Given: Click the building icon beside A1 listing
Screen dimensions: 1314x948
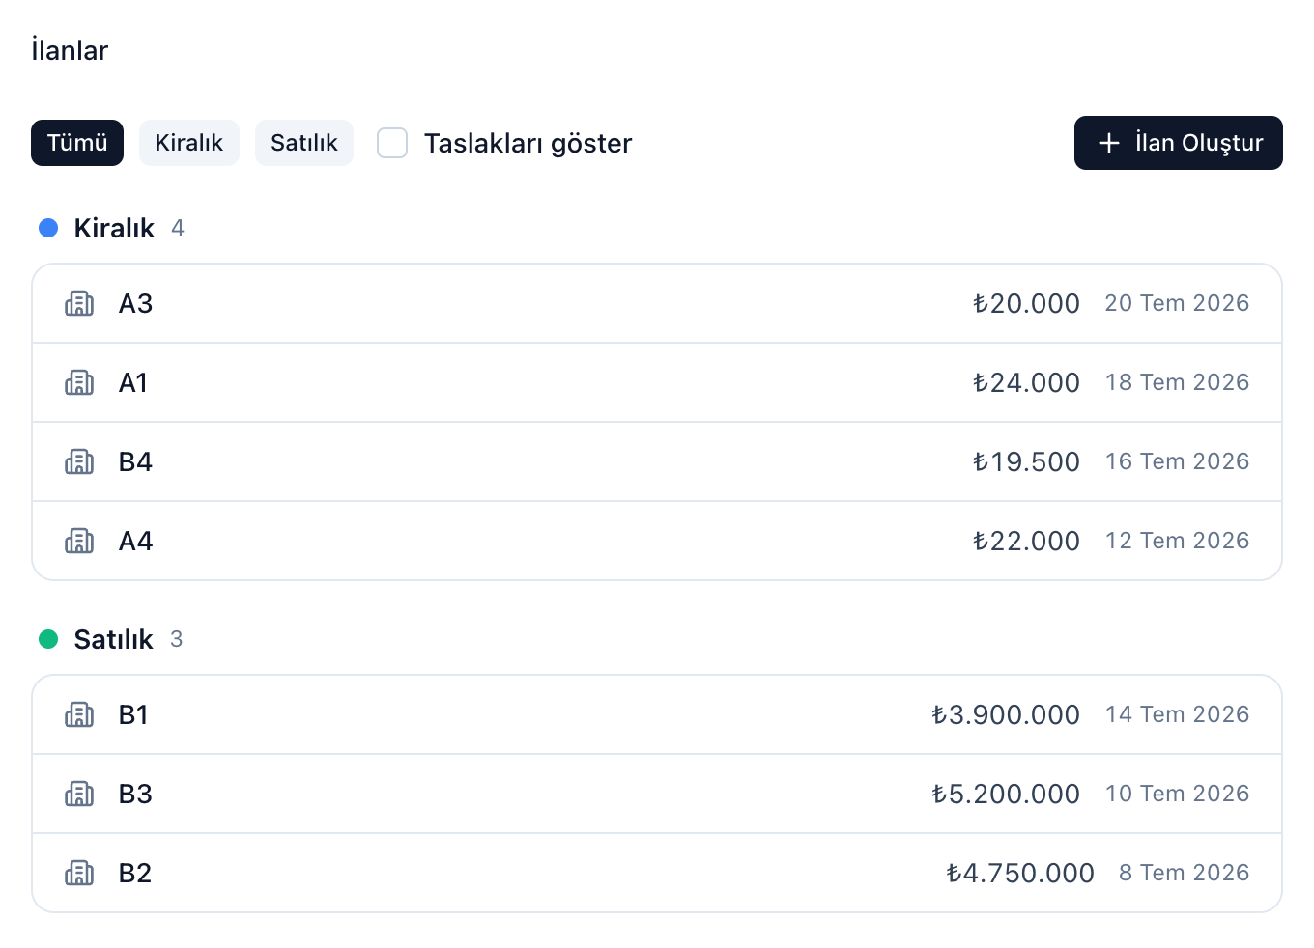Looking at the screenshot, I should click(x=79, y=382).
